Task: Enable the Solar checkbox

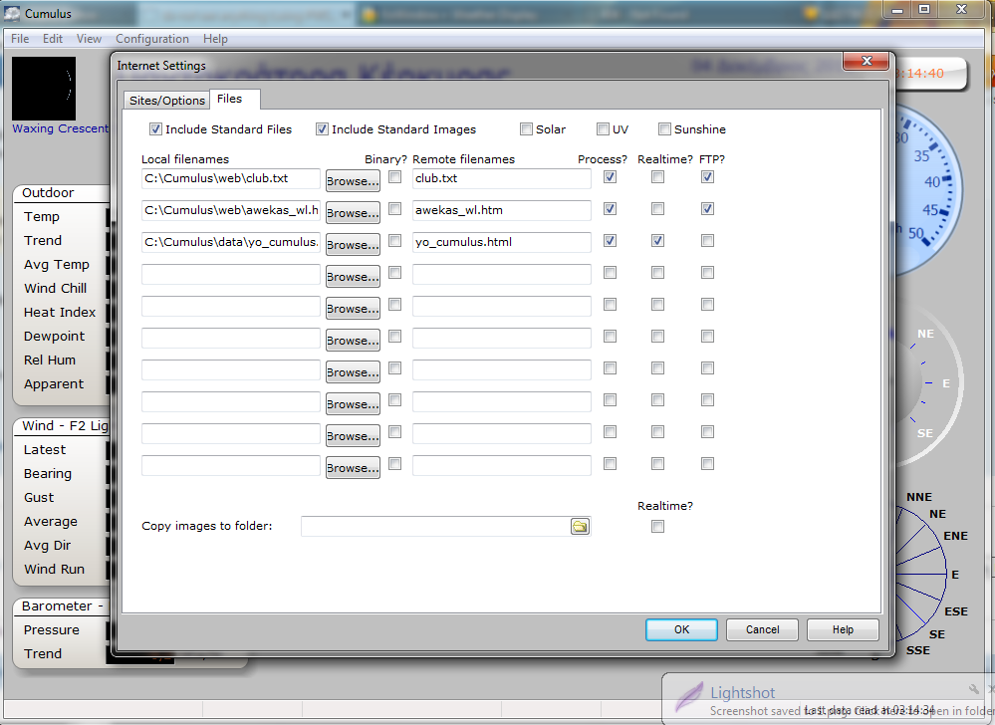Action: point(526,129)
